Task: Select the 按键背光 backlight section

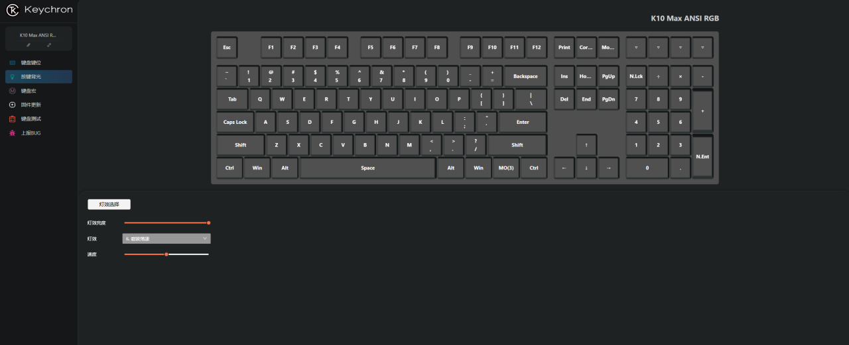Action: (x=38, y=77)
